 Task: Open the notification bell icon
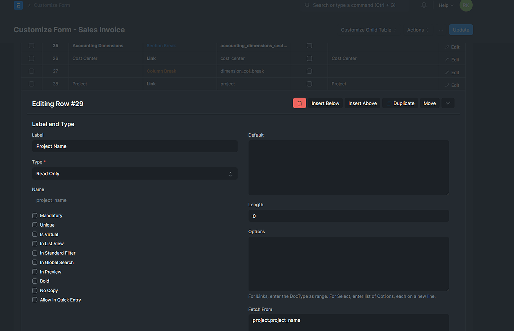click(x=424, y=5)
